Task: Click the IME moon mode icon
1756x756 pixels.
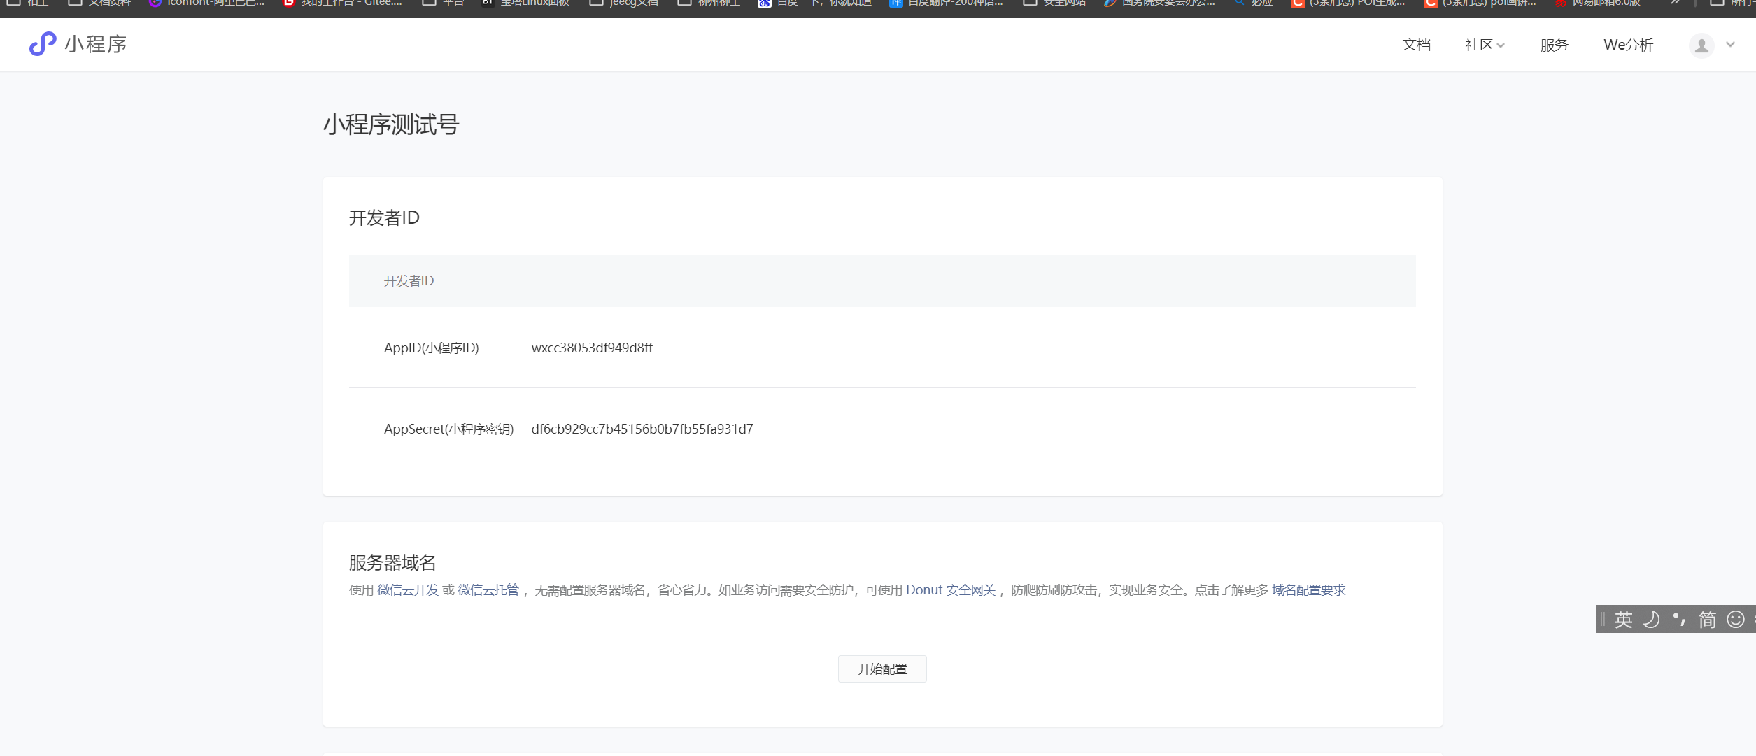Action: tap(1651, 620)
